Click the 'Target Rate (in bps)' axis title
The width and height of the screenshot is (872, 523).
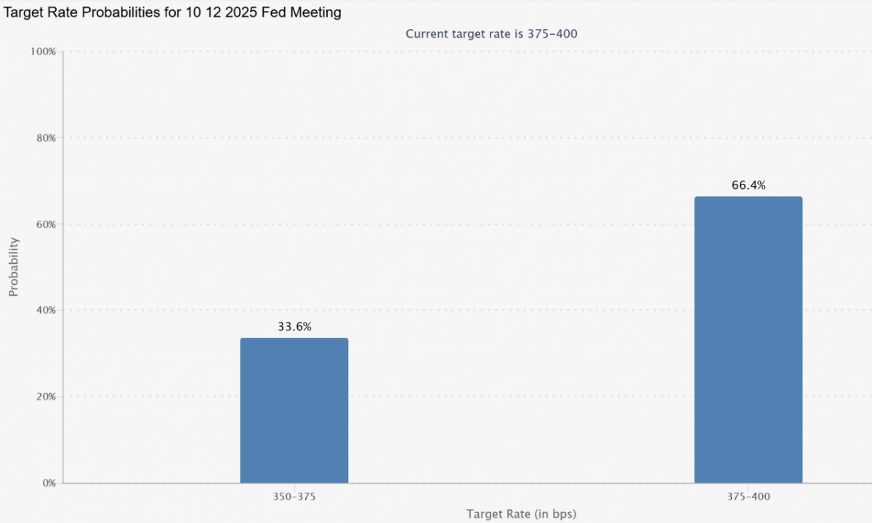coord(521,514)
